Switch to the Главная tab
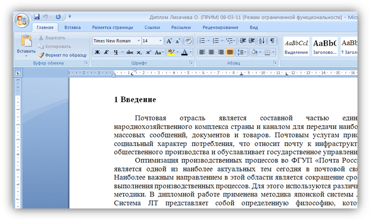The height and width of the screenshot is (220, 370). [x=45, y=27]
